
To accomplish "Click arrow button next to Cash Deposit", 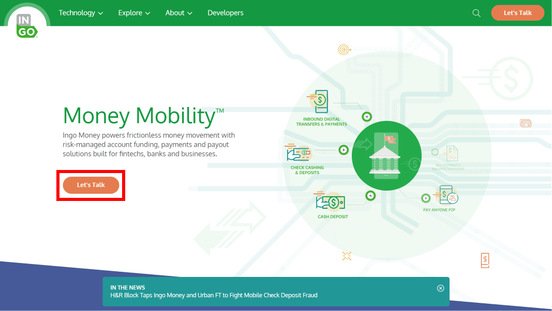I will coord(370,196).
